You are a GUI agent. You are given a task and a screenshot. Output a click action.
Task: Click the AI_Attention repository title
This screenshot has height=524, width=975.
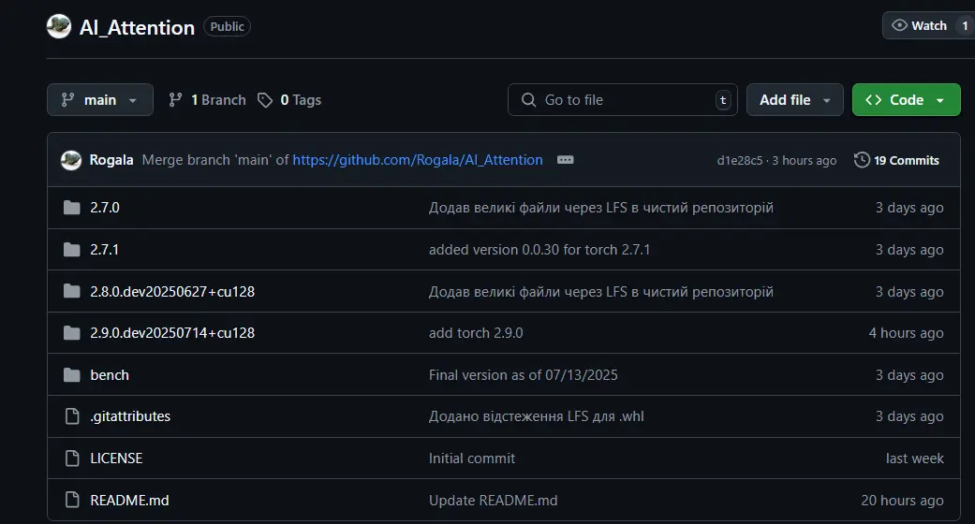click(x=137, y=27)
